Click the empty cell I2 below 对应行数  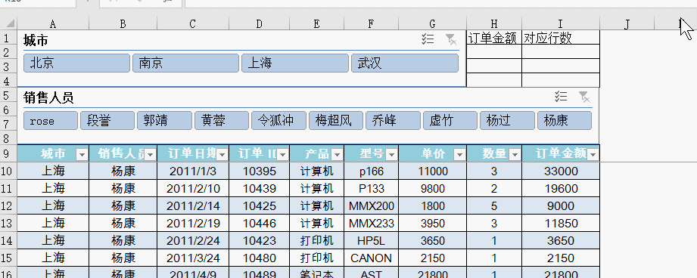[x=561, y=51]
